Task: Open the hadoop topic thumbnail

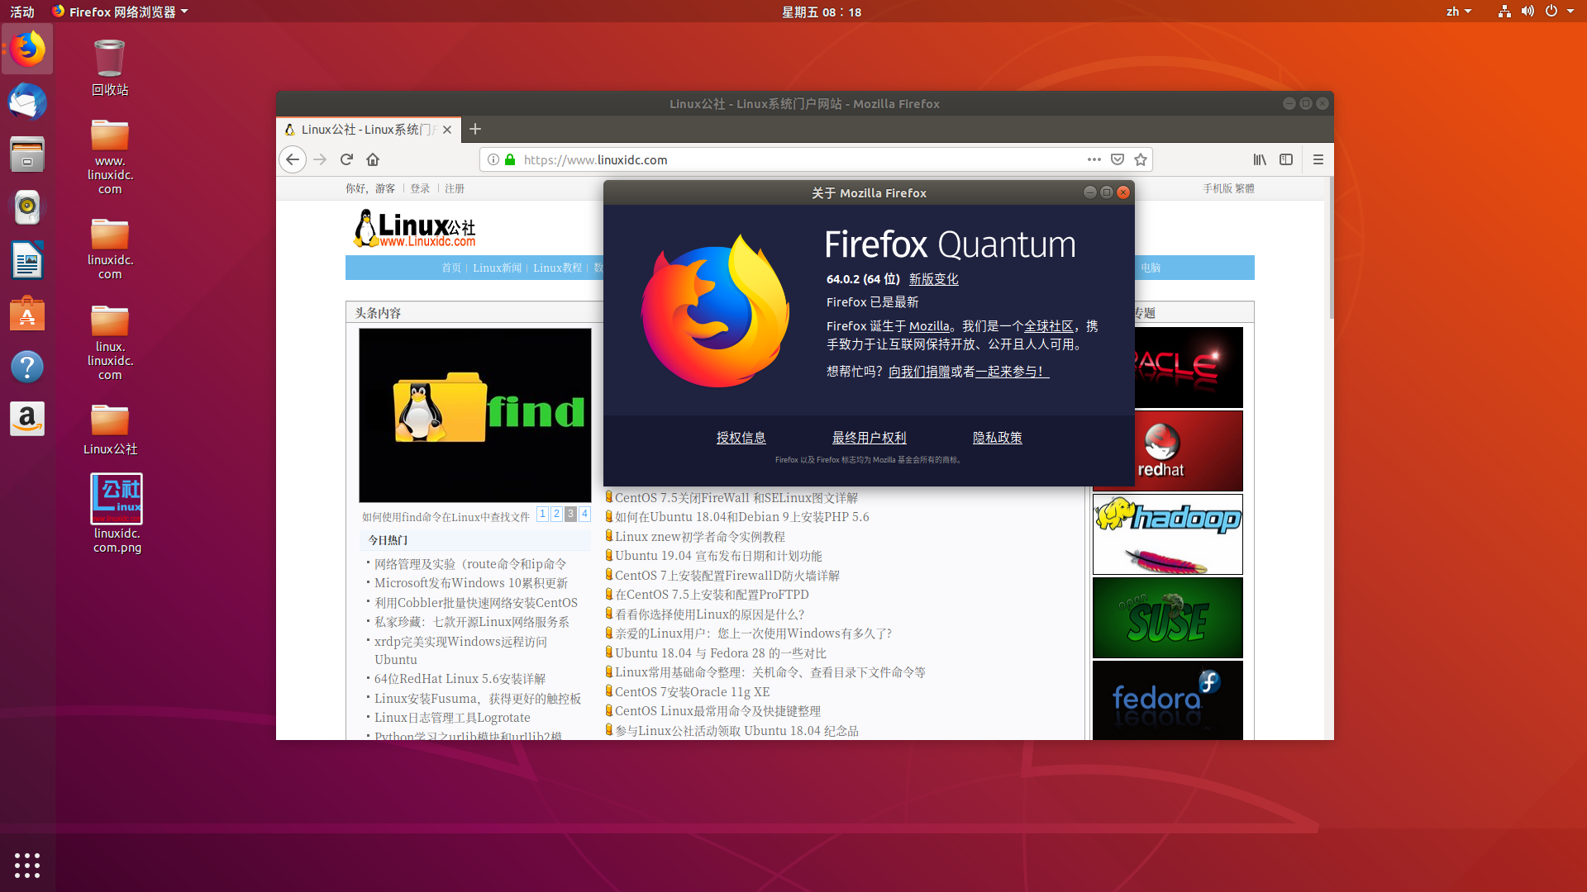Action: pos(1168,534)
